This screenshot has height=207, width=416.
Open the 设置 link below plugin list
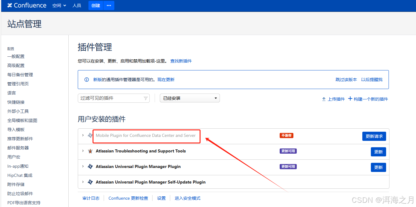(161, 198)
